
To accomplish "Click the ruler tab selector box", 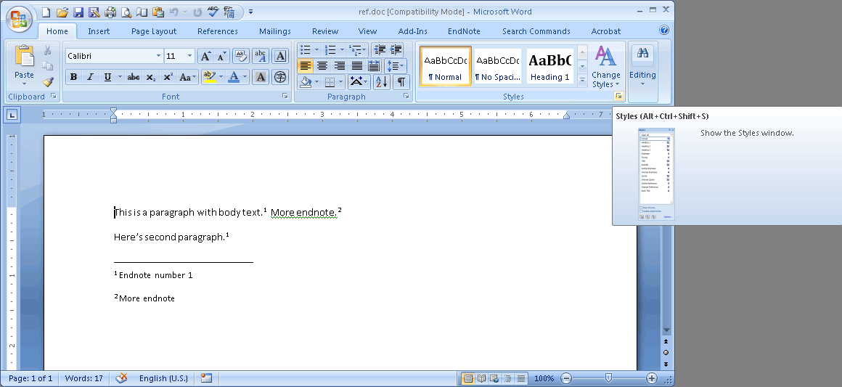I will pos(13,115).
